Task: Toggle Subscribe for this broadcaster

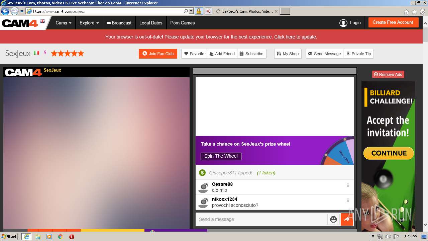Action: pos(251,54)
